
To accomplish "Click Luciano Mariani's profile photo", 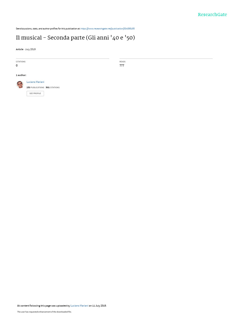I will pos(20,84).
